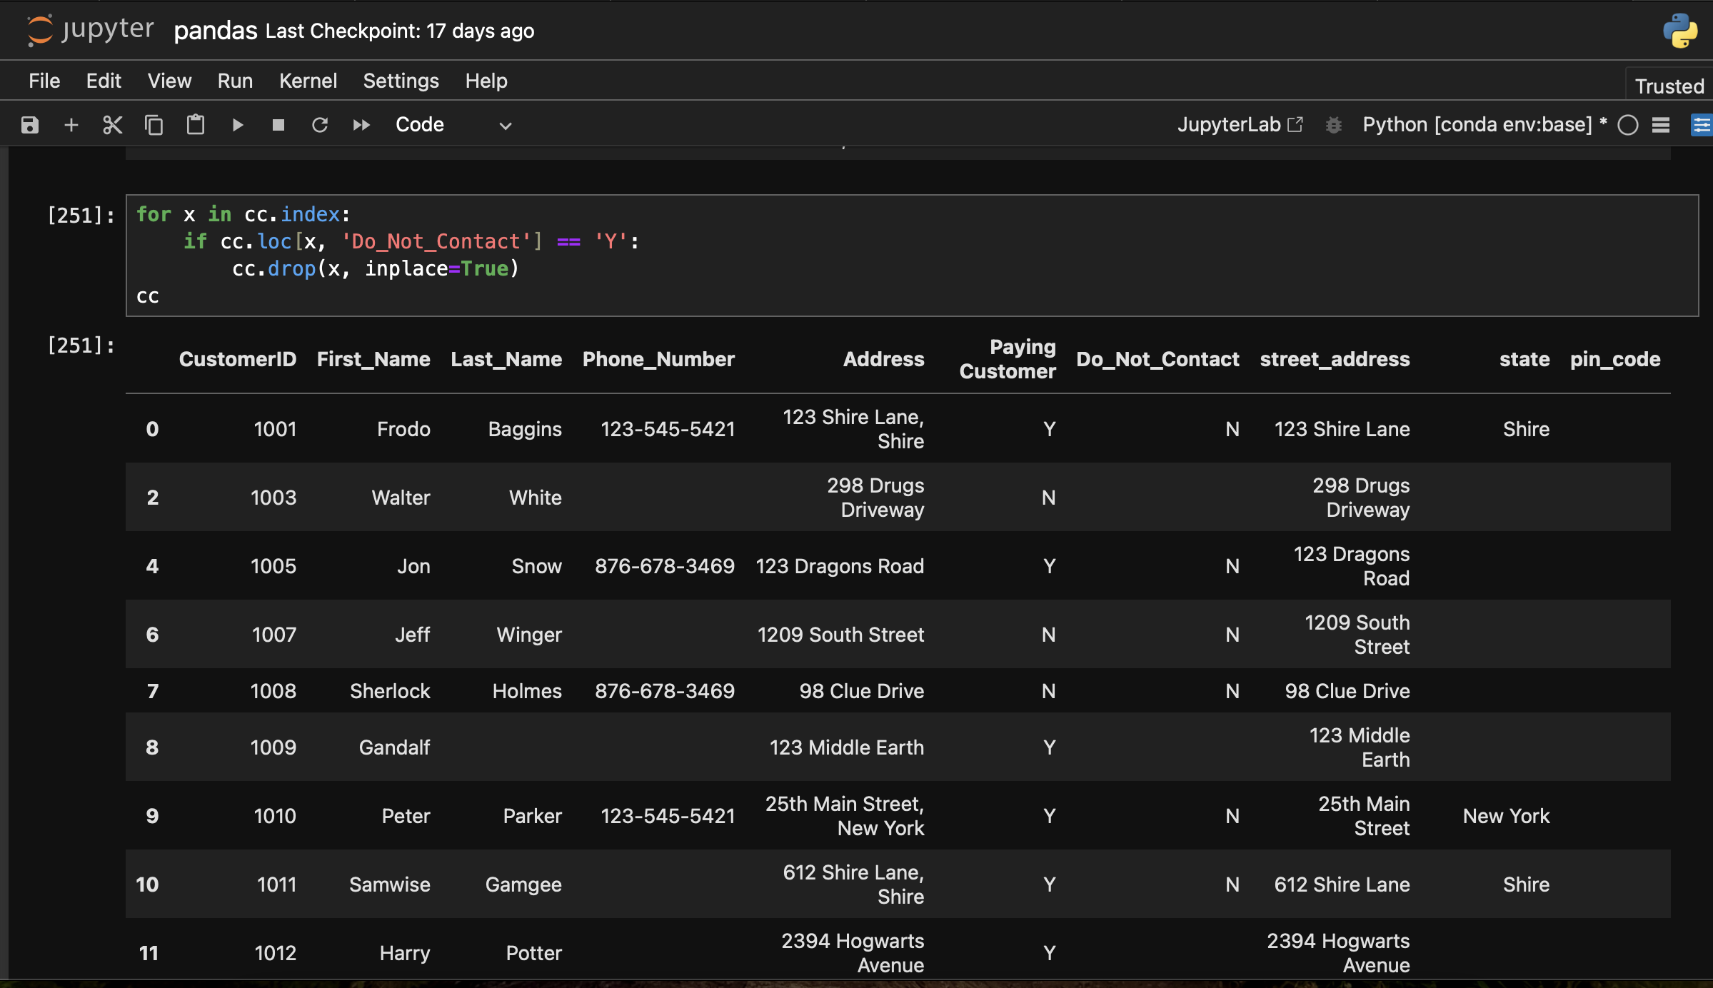
Task: Open the File menu
Action: tap(44, 81)
